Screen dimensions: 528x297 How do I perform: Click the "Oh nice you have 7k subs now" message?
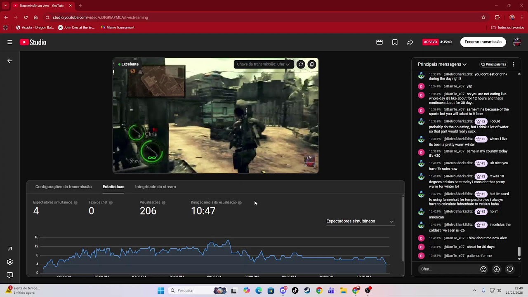pyautogui.click(x=469, y=166)
